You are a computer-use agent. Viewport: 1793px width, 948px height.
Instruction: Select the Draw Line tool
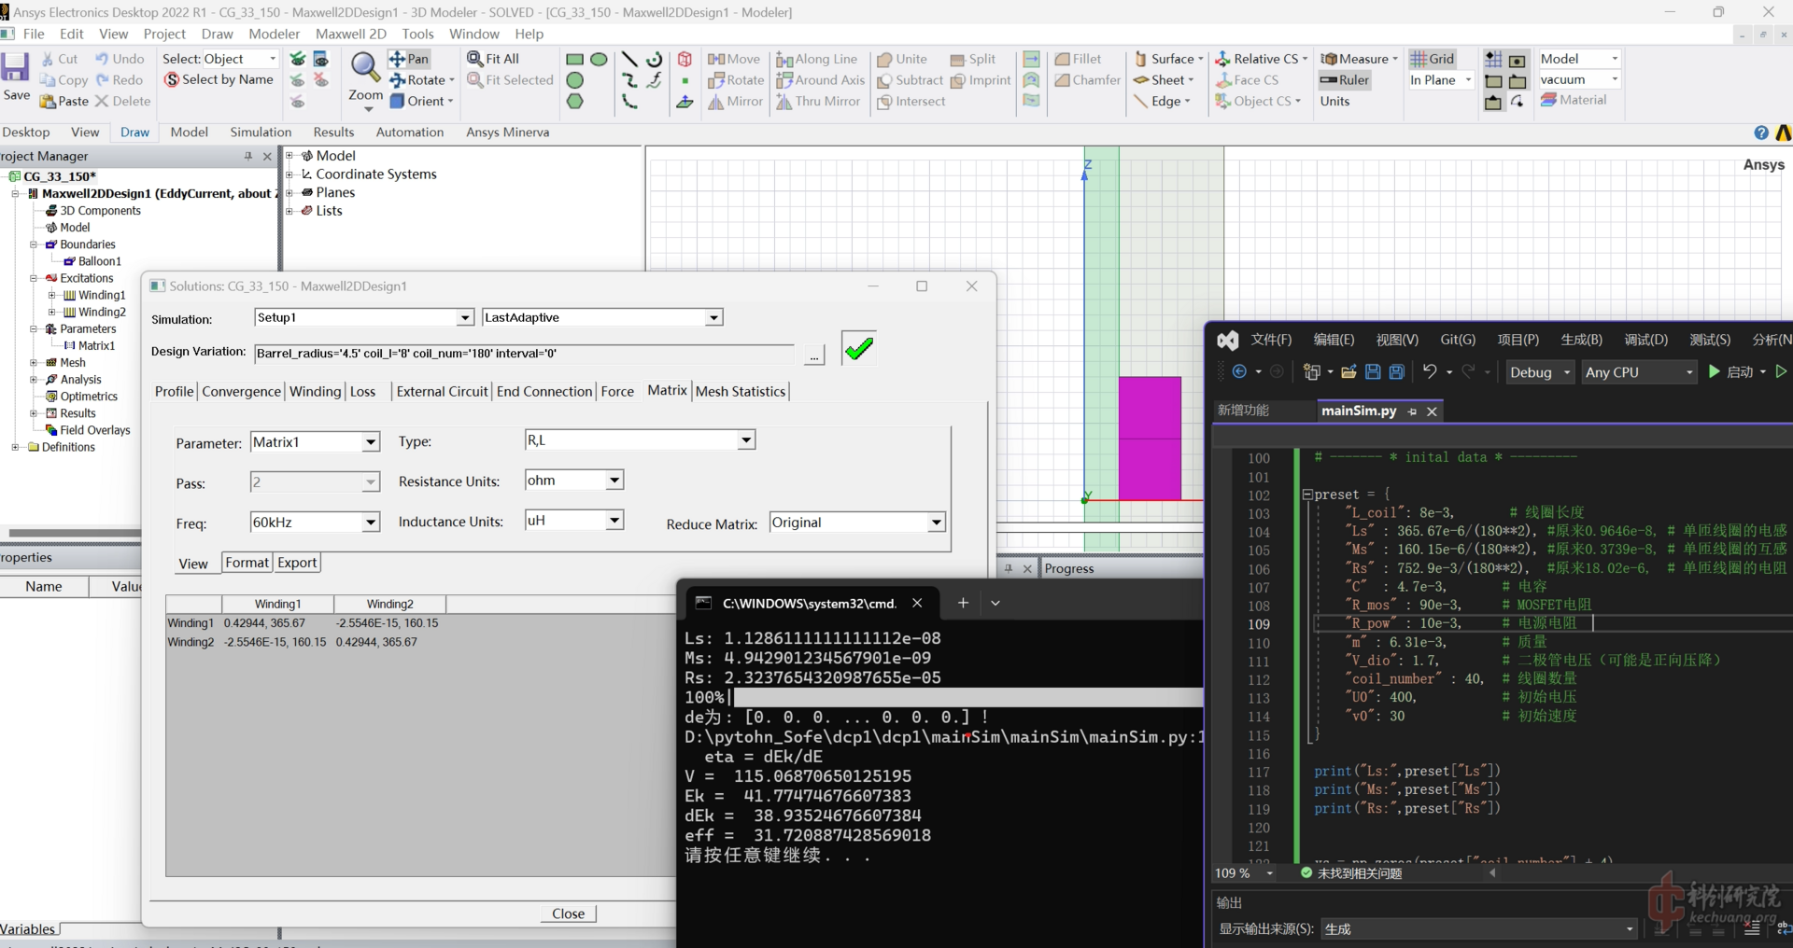629,59
